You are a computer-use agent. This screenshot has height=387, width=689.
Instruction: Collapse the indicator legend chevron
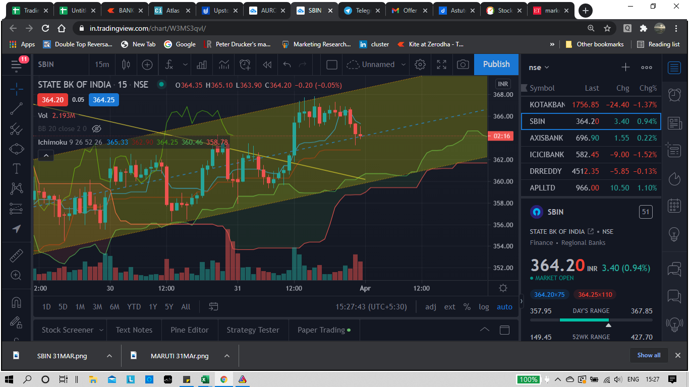click(x=46, y=156)
